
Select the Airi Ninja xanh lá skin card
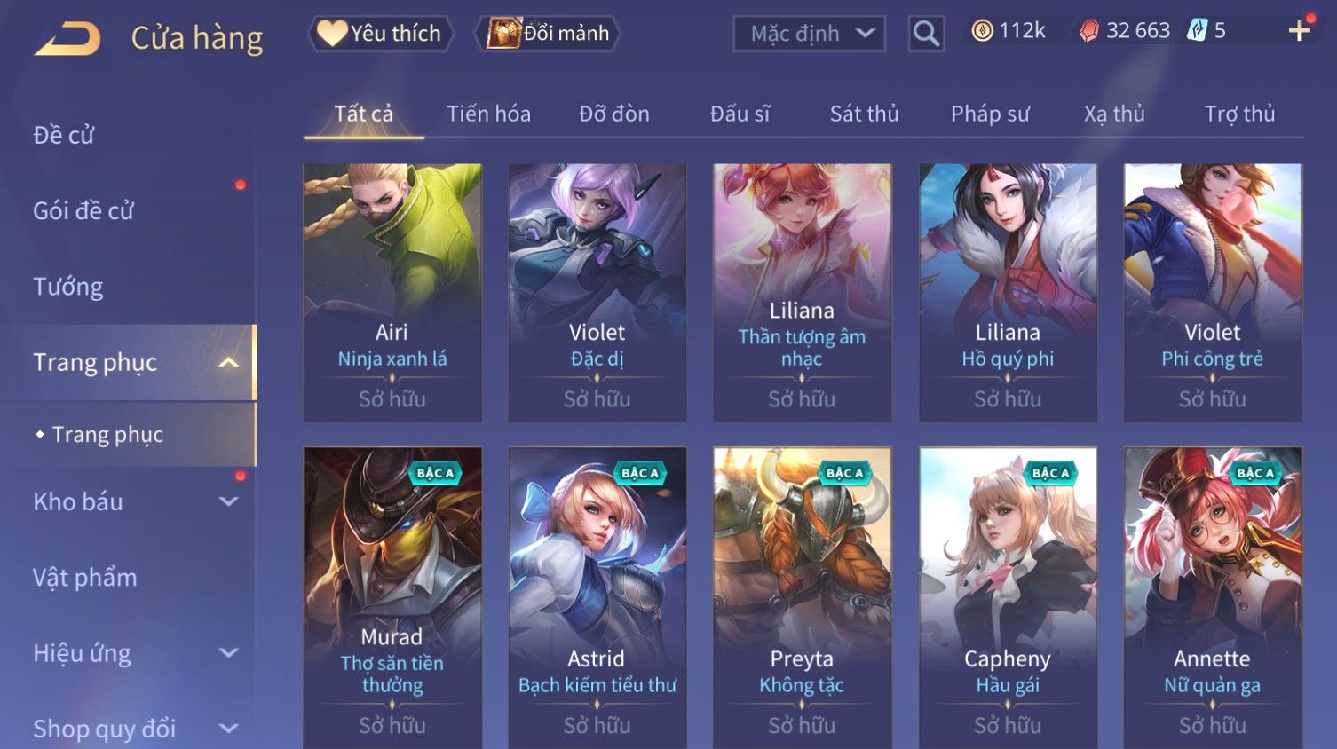392,292
